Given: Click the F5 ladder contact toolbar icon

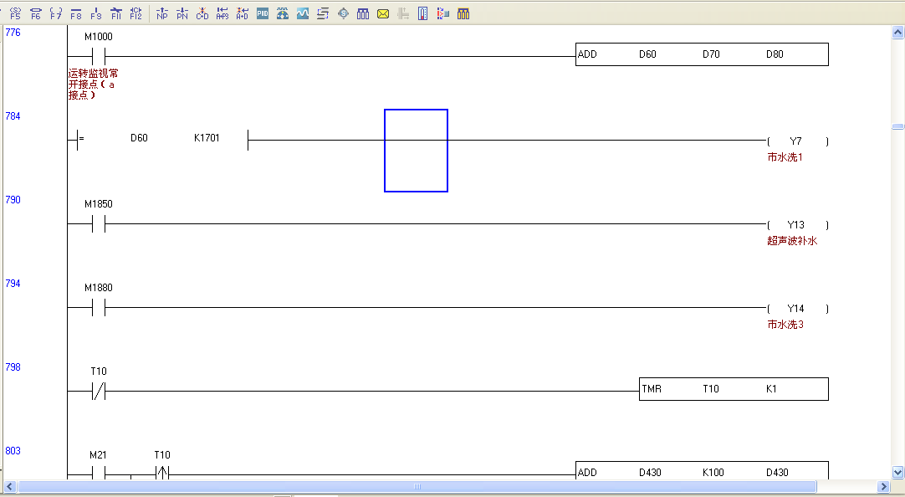Looking at the screenshot, I should click(x=15, y=13).
